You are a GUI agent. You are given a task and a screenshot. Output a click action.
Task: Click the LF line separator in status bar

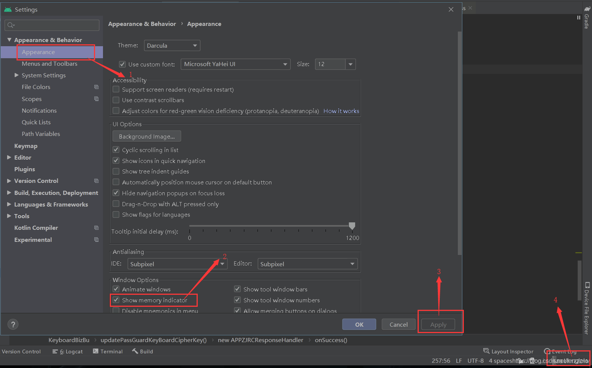tap(459, 360)
